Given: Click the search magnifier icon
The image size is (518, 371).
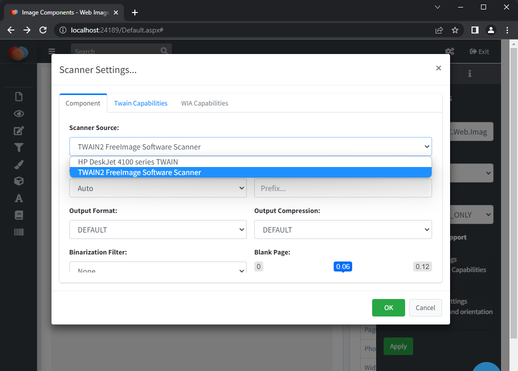Looking at the screenshot, I should (164, 50).
